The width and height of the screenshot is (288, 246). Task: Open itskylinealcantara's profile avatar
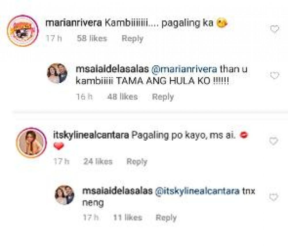pyautogui.click(x=31, y=143)
